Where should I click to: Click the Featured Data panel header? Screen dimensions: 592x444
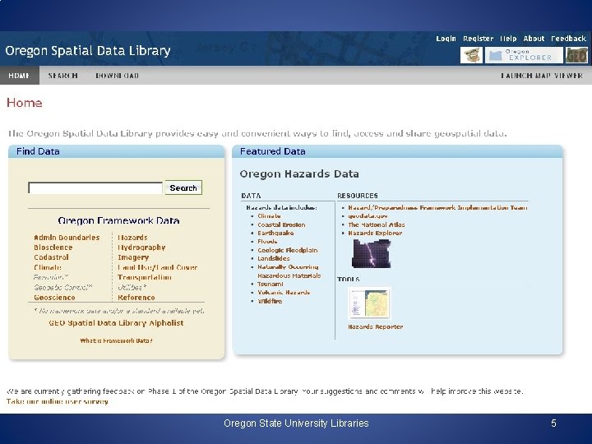click(x=398, y=151)
